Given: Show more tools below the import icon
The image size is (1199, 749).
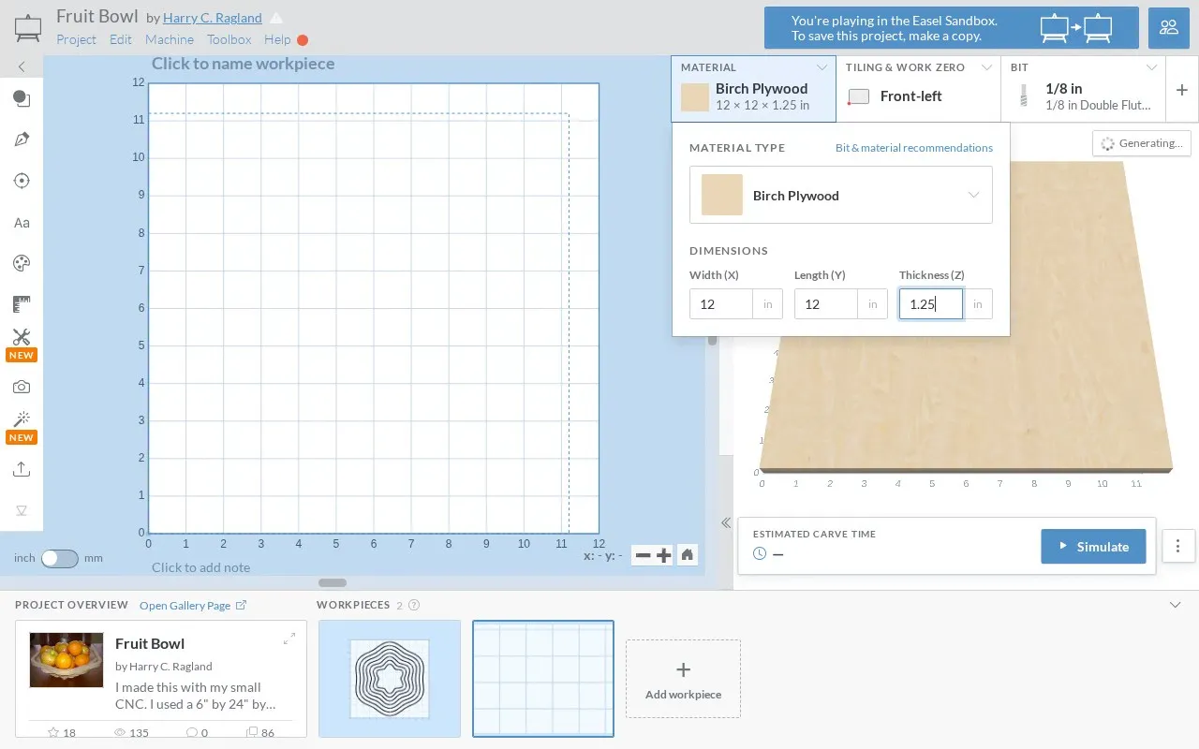Looking at the screenshot, I should coord(22,510).
